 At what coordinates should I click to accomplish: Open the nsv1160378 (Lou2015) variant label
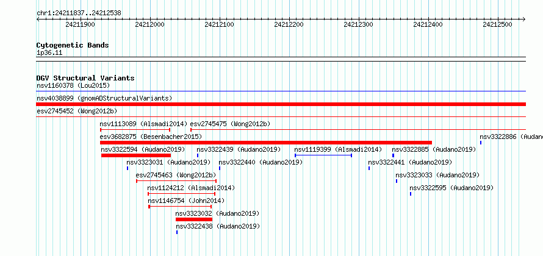(x=73, y=85)
